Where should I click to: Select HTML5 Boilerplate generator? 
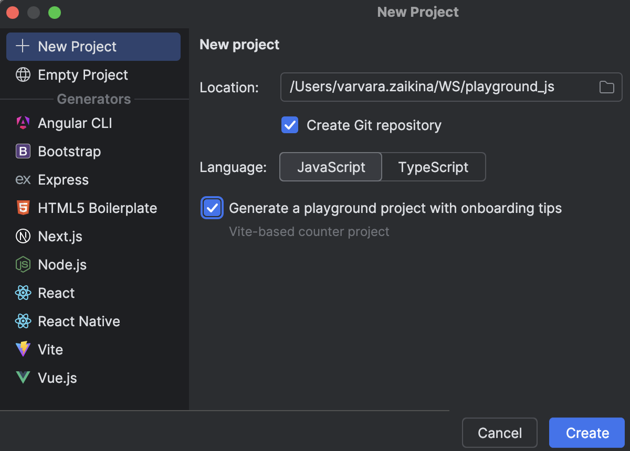pyautogui.click(x=97, y=208)
